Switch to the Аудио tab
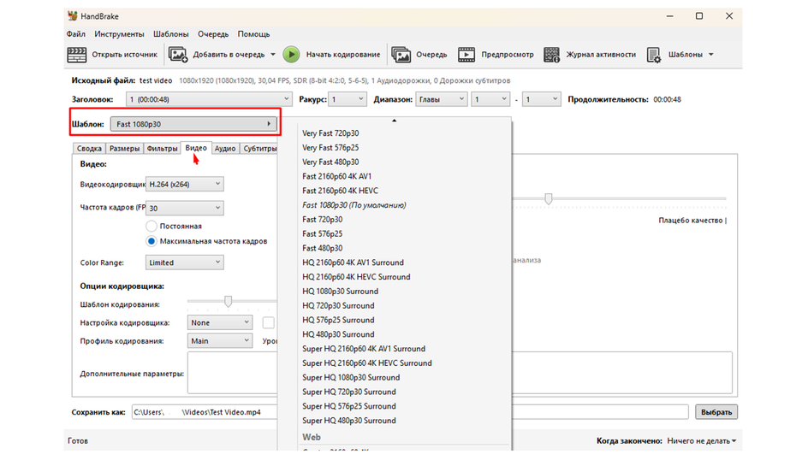This screenshot has width=808, height=454. pyautogui.click(x=225, y=148)
